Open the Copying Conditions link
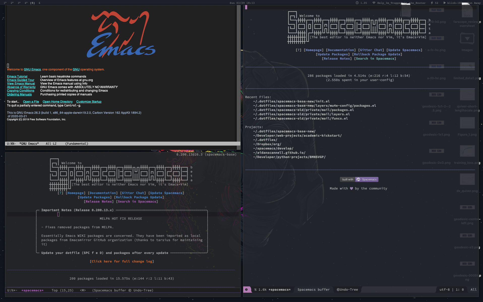Viewport: 483px width, 302px height. (21, 91)
